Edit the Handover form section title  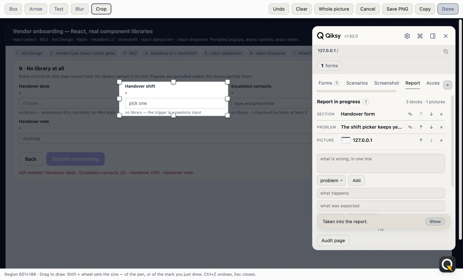(x=410, y=114)
